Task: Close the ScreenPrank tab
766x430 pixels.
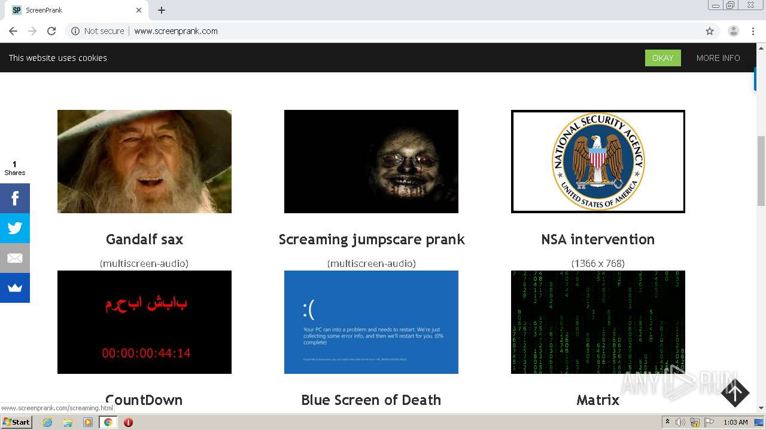Action: point(139,10)
